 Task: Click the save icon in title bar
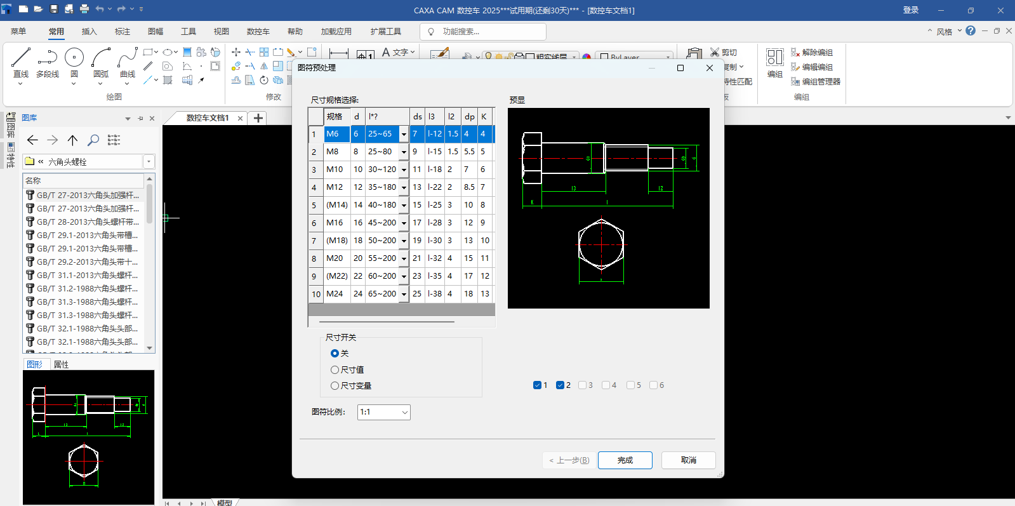54,10
